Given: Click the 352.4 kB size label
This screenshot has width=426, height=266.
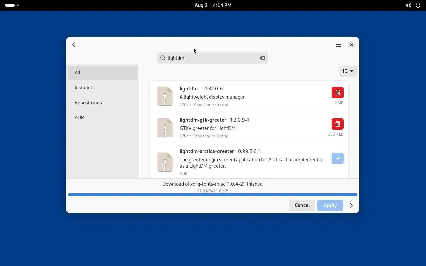Looking at the screenshot, I should pos(336,134).
